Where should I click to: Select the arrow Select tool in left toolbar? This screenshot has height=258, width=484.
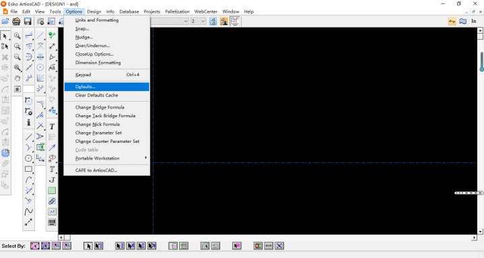(x=5, y=36)
